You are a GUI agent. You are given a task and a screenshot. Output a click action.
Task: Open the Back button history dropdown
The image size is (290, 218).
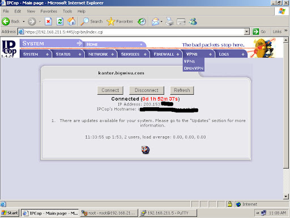[x=24, y=22]
